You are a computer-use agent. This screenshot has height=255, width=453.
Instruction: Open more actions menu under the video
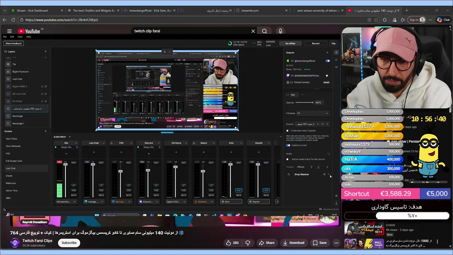pyautogui.click(x=336, y=243)
